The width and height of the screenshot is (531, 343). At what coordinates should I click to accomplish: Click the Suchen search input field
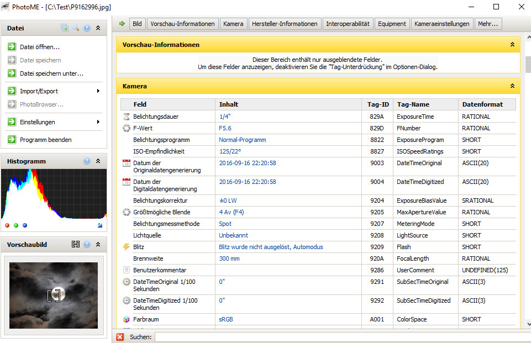(x=340, y=337)
